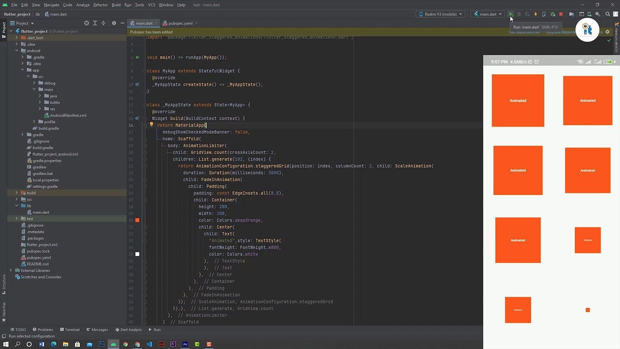Viewport: 620px width, 349px height.
Task: Click the AVD Manager phone icon
Action: pyautogui.click(x=589, y=14)
